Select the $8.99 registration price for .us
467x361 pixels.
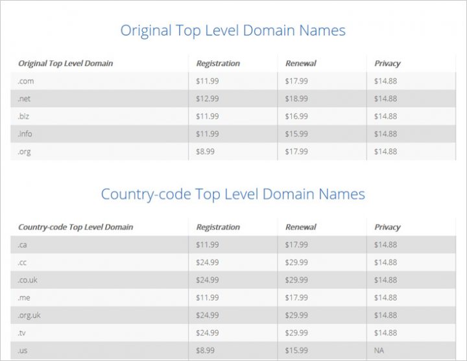click(205, 350)
